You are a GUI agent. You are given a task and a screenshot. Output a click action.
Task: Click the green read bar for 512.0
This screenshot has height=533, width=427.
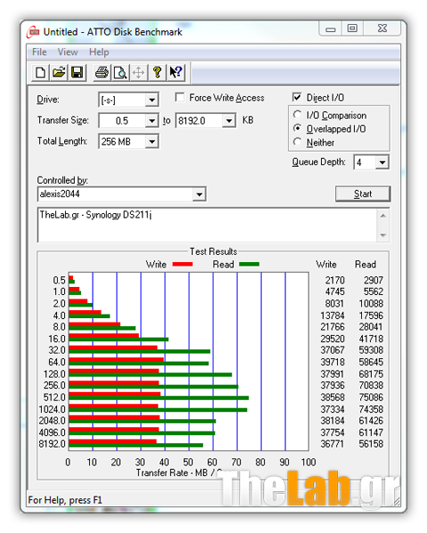158,398
